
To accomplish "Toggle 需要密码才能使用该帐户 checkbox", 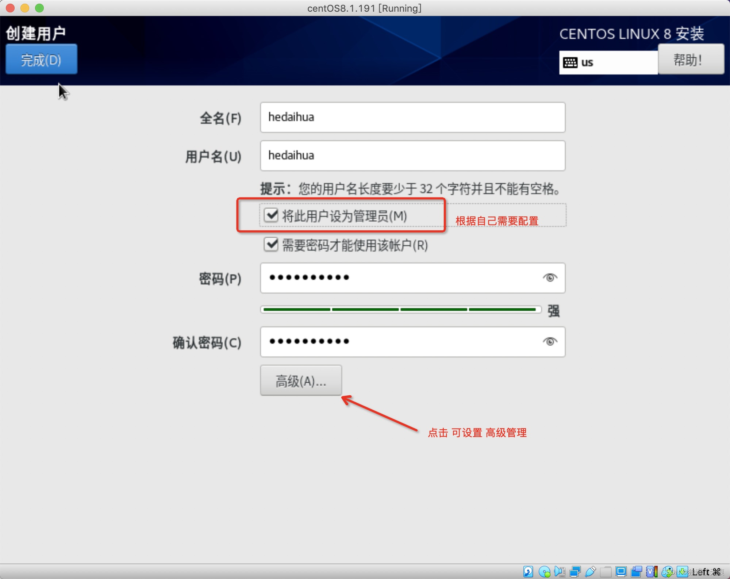I will click(271, 245).
